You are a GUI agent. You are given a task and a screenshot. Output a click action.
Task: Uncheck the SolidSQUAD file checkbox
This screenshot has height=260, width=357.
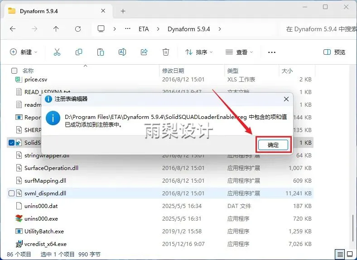11,142
